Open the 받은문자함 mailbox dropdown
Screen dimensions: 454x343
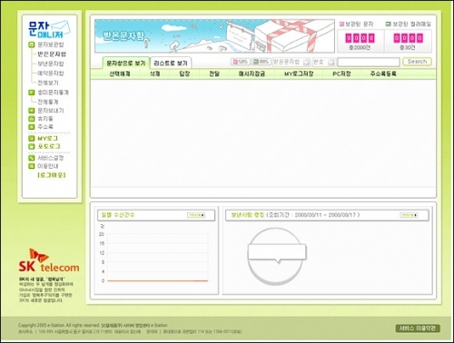pyautogui.click(x=291, y=62)
